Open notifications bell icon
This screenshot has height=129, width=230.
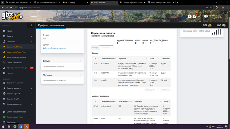[194, 16]
